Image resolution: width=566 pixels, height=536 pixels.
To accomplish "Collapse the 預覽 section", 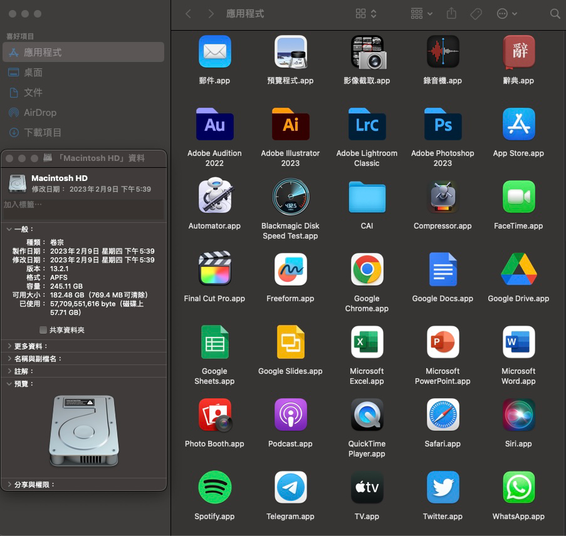I will tap(9, 384).
